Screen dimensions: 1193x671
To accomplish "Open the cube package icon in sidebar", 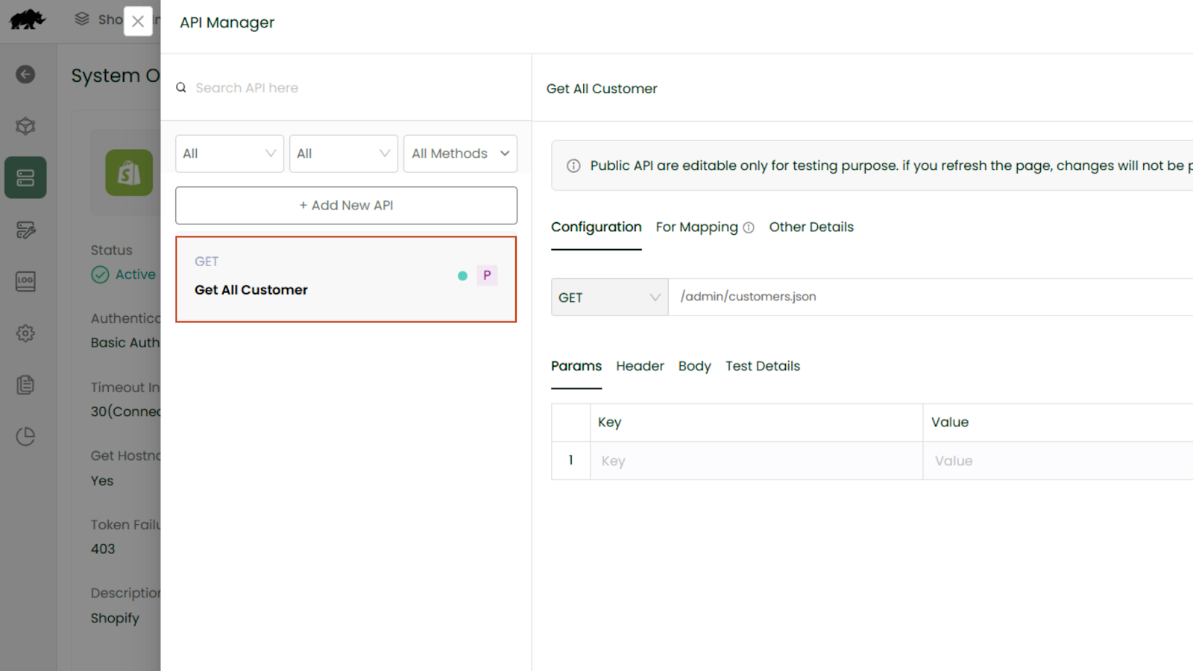I will [x=25, y=126].
